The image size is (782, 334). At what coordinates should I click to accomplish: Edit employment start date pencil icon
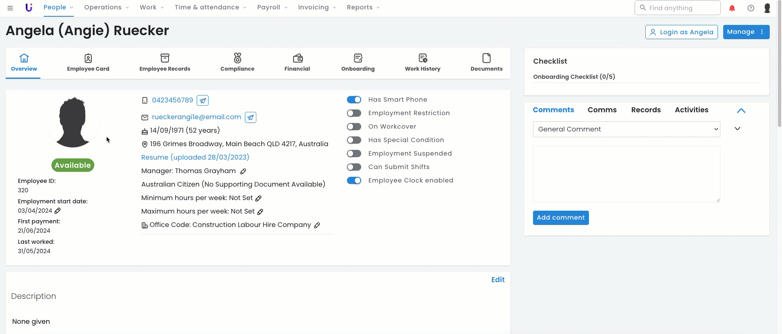click(58, 211)
